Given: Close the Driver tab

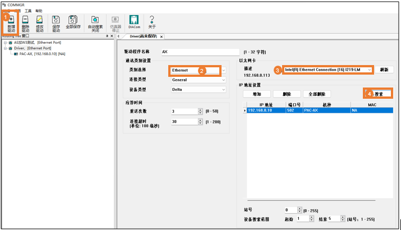Looking at the screenshot, I should coord(162,36).
